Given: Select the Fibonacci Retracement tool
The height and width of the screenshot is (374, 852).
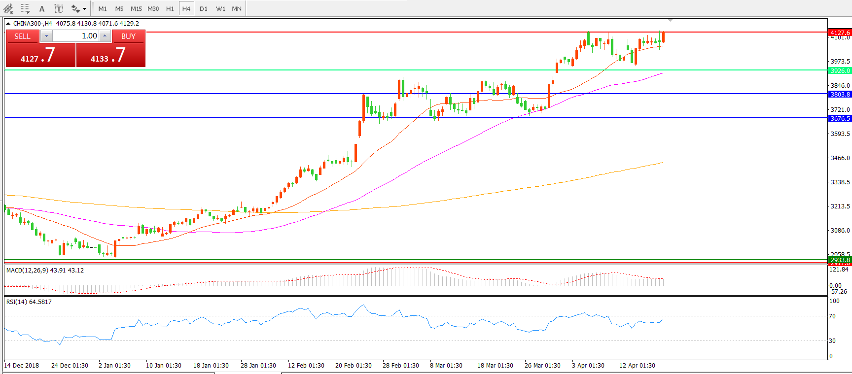Looking at the screenshot, I should (x=25, y=8).
